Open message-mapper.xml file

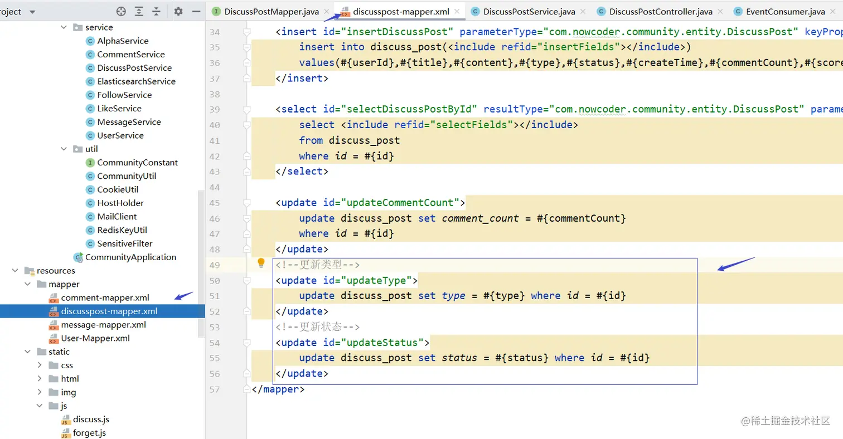103,324
